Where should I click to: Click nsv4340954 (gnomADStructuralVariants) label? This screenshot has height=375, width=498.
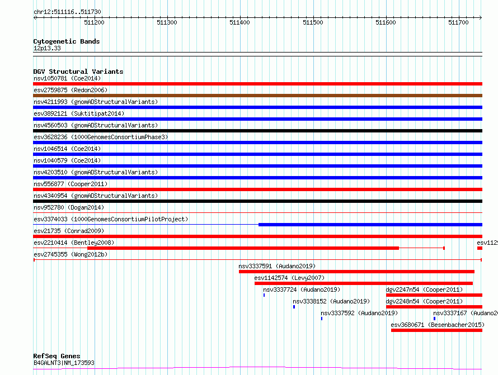[96, 196]
